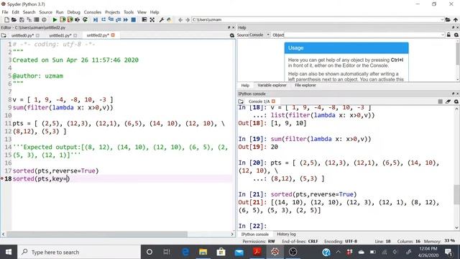Open the IPython console browse tabs button
Screen dimensions: 460x259
point(241,101)
